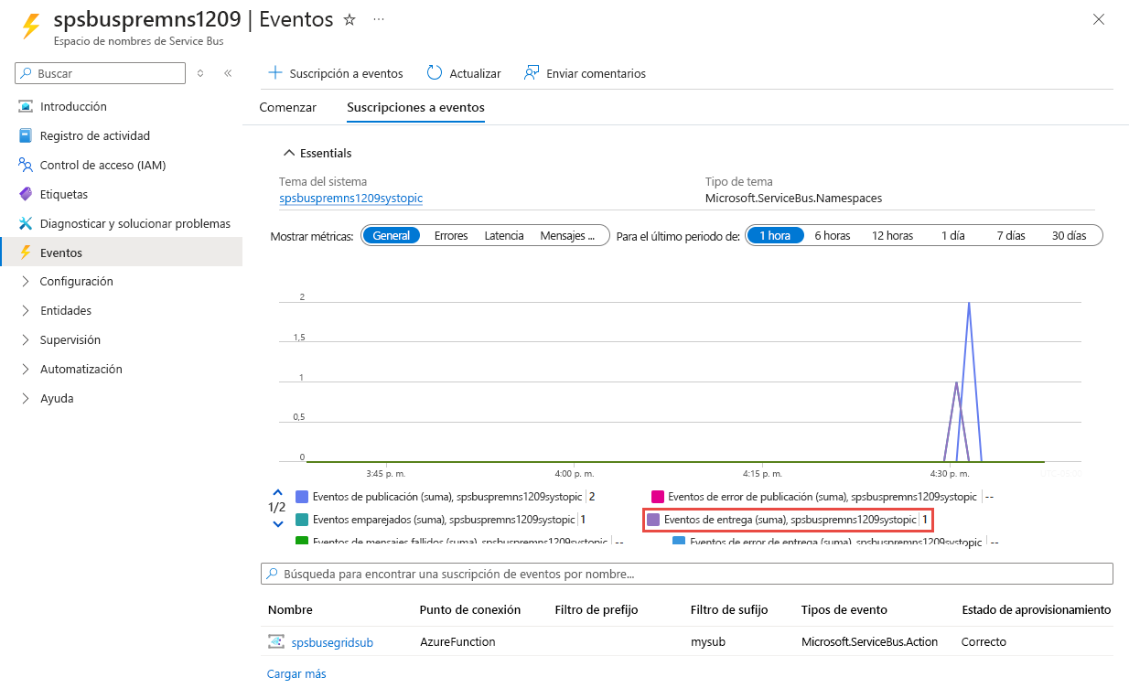Mark spsbuspremns1209 as favorite with the star
The width and height of the screenshot is (1129, 688).
coord(349,18)
